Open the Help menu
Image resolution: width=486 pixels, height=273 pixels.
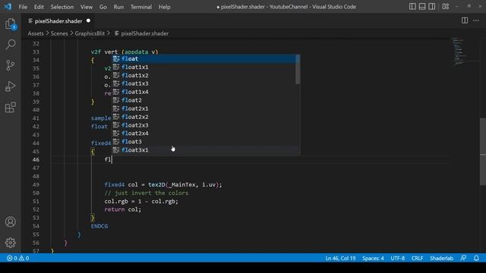(x=164, y=7)
